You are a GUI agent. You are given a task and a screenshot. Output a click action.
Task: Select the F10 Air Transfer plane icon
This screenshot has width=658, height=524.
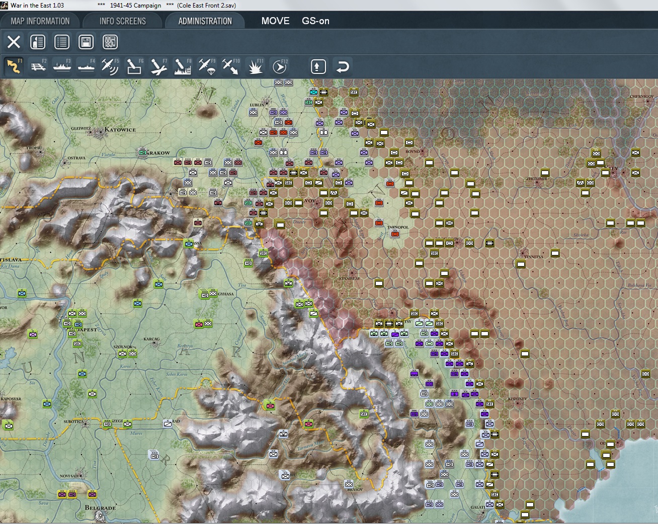pos(231,66)
